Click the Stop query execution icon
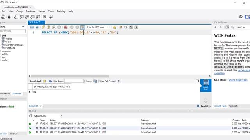This screenshot has height=140, width=250. tap(59, 27)
